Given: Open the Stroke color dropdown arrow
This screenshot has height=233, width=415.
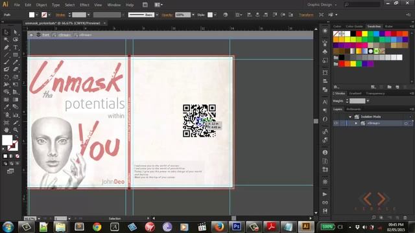Looking at the screenshot, I should pos(49,15).
